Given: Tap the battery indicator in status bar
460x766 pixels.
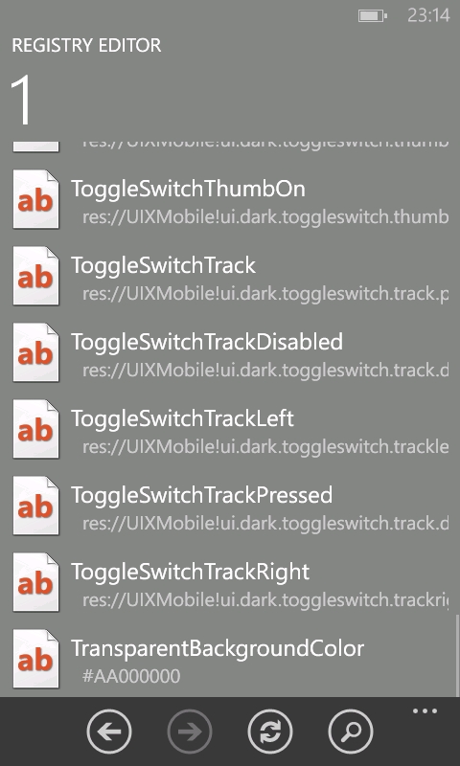Looking at the screenshot, I should point(373,16).
